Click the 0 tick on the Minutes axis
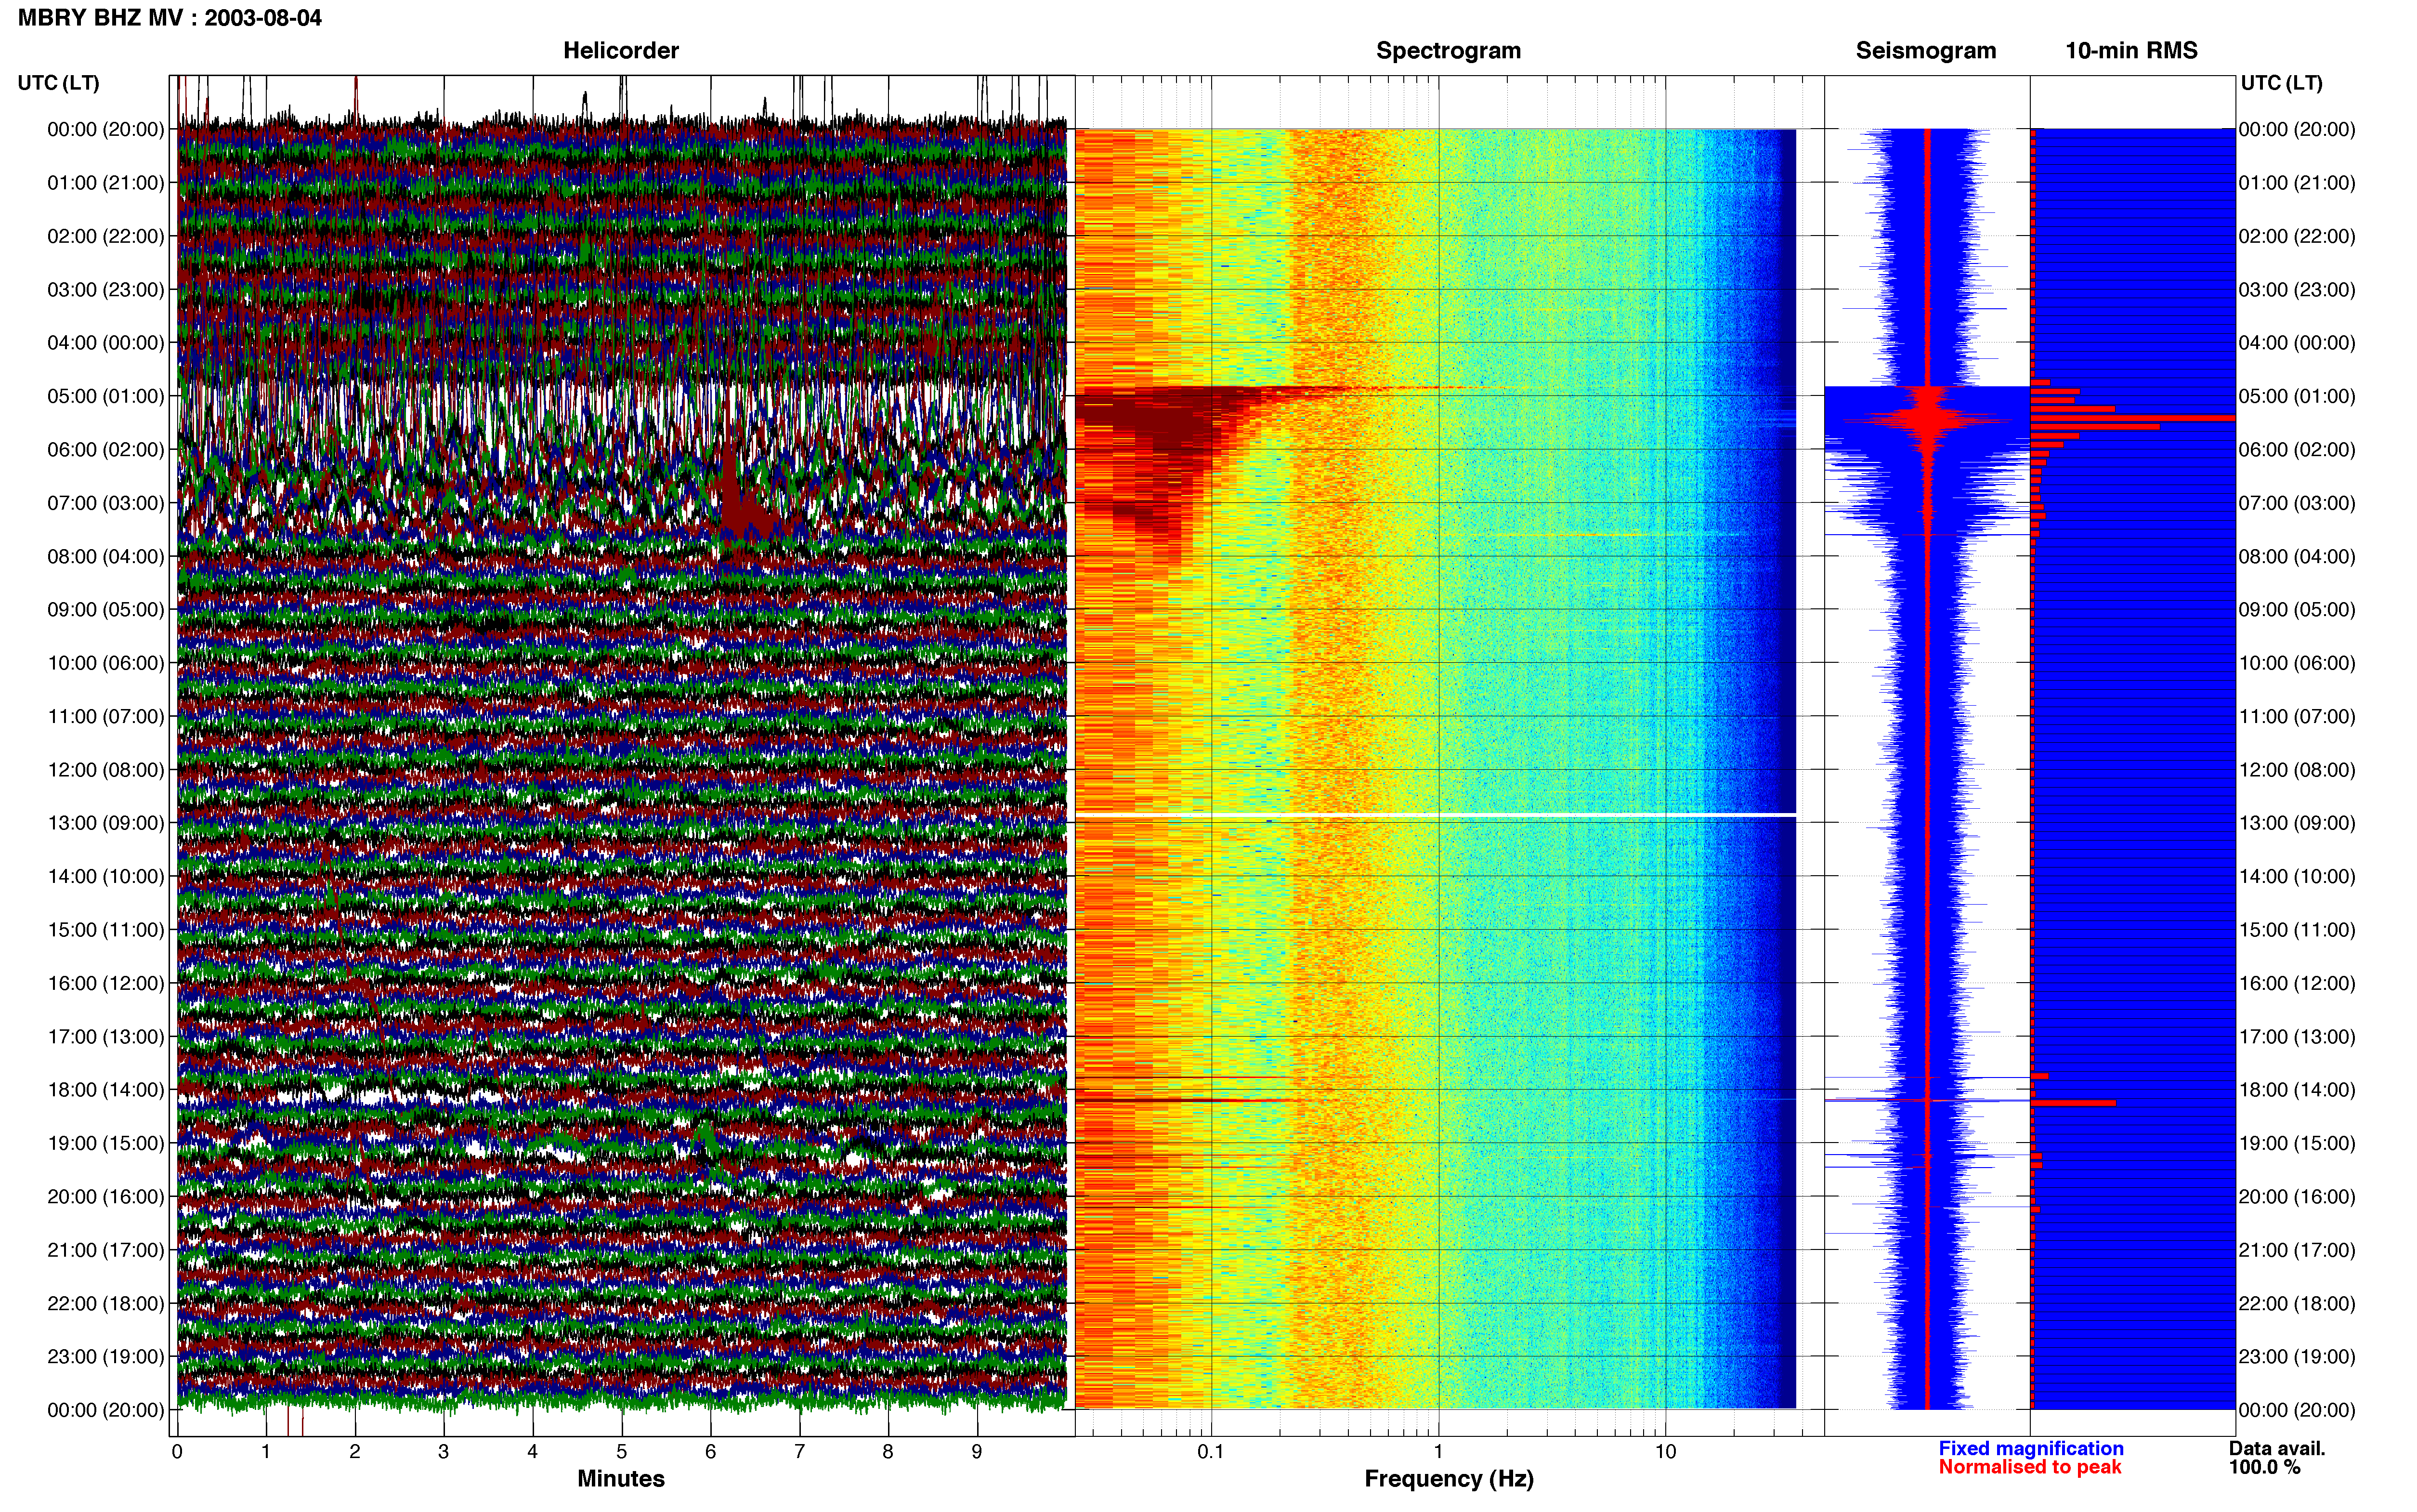 click(177, 1451)
